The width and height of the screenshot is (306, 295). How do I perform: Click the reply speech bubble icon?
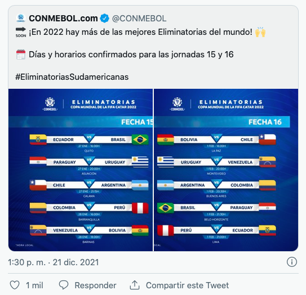pyautogui.click(x=64, y=285)
